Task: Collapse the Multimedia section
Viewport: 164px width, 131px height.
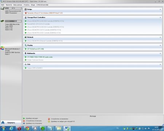Action: click(x=160, y=53)
